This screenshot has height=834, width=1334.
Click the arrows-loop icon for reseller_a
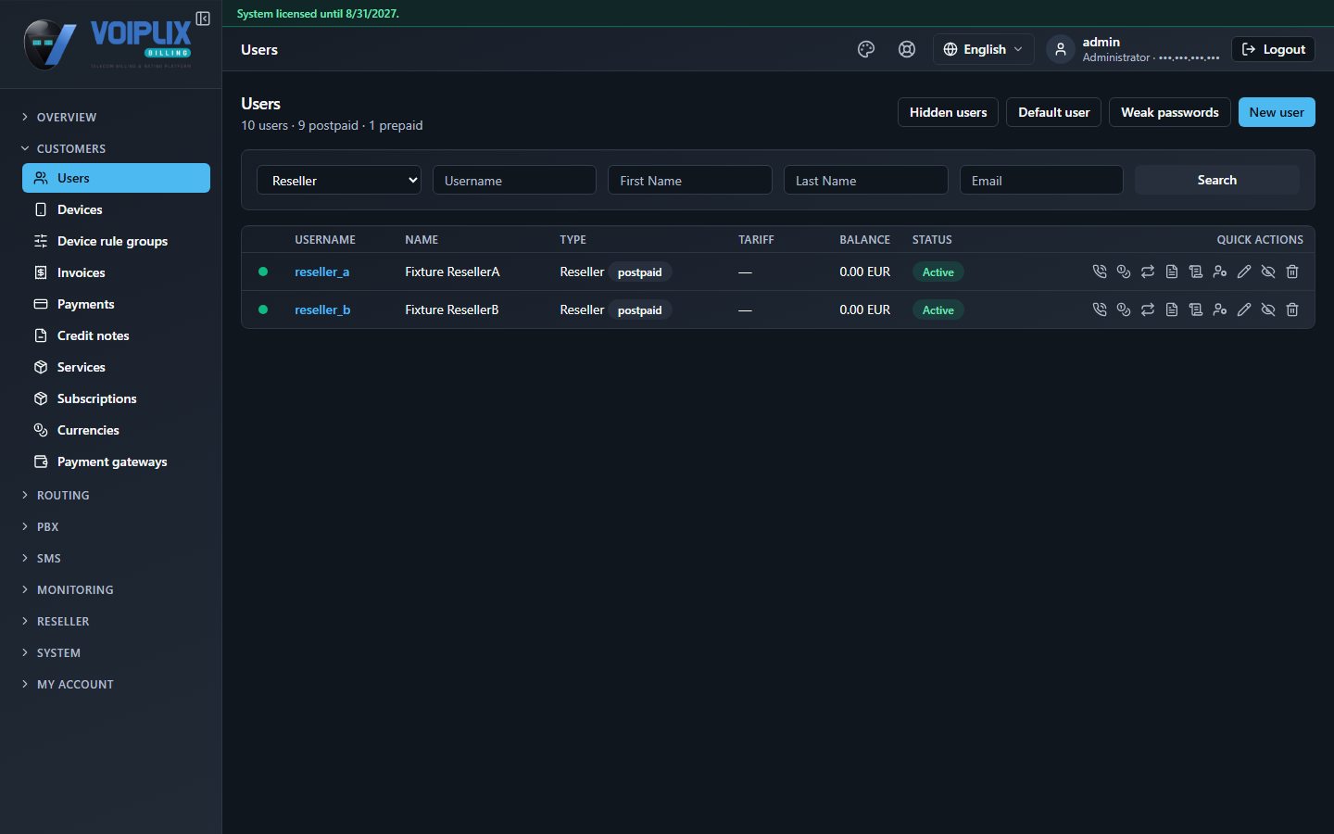pos(1148,272)
